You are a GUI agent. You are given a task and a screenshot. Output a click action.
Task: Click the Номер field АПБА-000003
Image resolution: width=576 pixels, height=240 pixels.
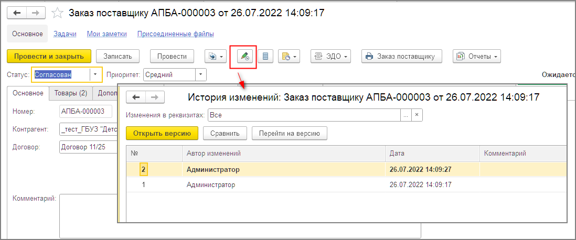[86, 111]
